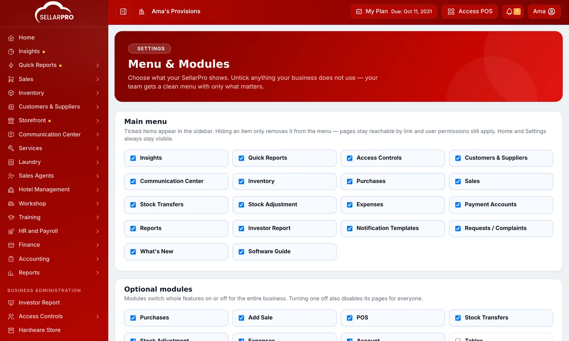Untick the Payment Accounts checkbox
This screenshot has width=569, height=341.
tap(458, 205)
